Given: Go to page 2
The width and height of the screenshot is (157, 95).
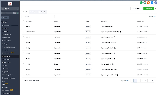Looking at the screenshot, I should (139, 81).
